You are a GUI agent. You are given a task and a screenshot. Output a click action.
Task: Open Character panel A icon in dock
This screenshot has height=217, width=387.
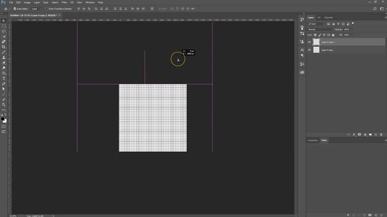[302, 50]
